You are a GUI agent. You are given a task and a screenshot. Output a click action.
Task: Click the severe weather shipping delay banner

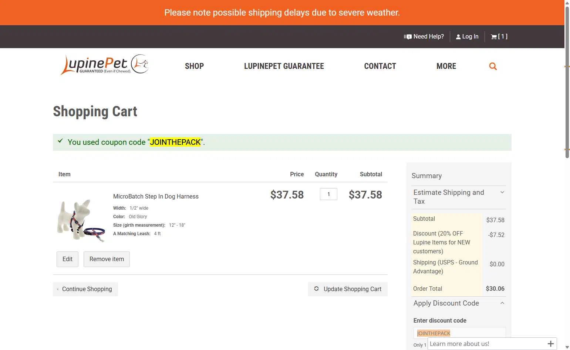pyautogui.click(x=282, y=13)
